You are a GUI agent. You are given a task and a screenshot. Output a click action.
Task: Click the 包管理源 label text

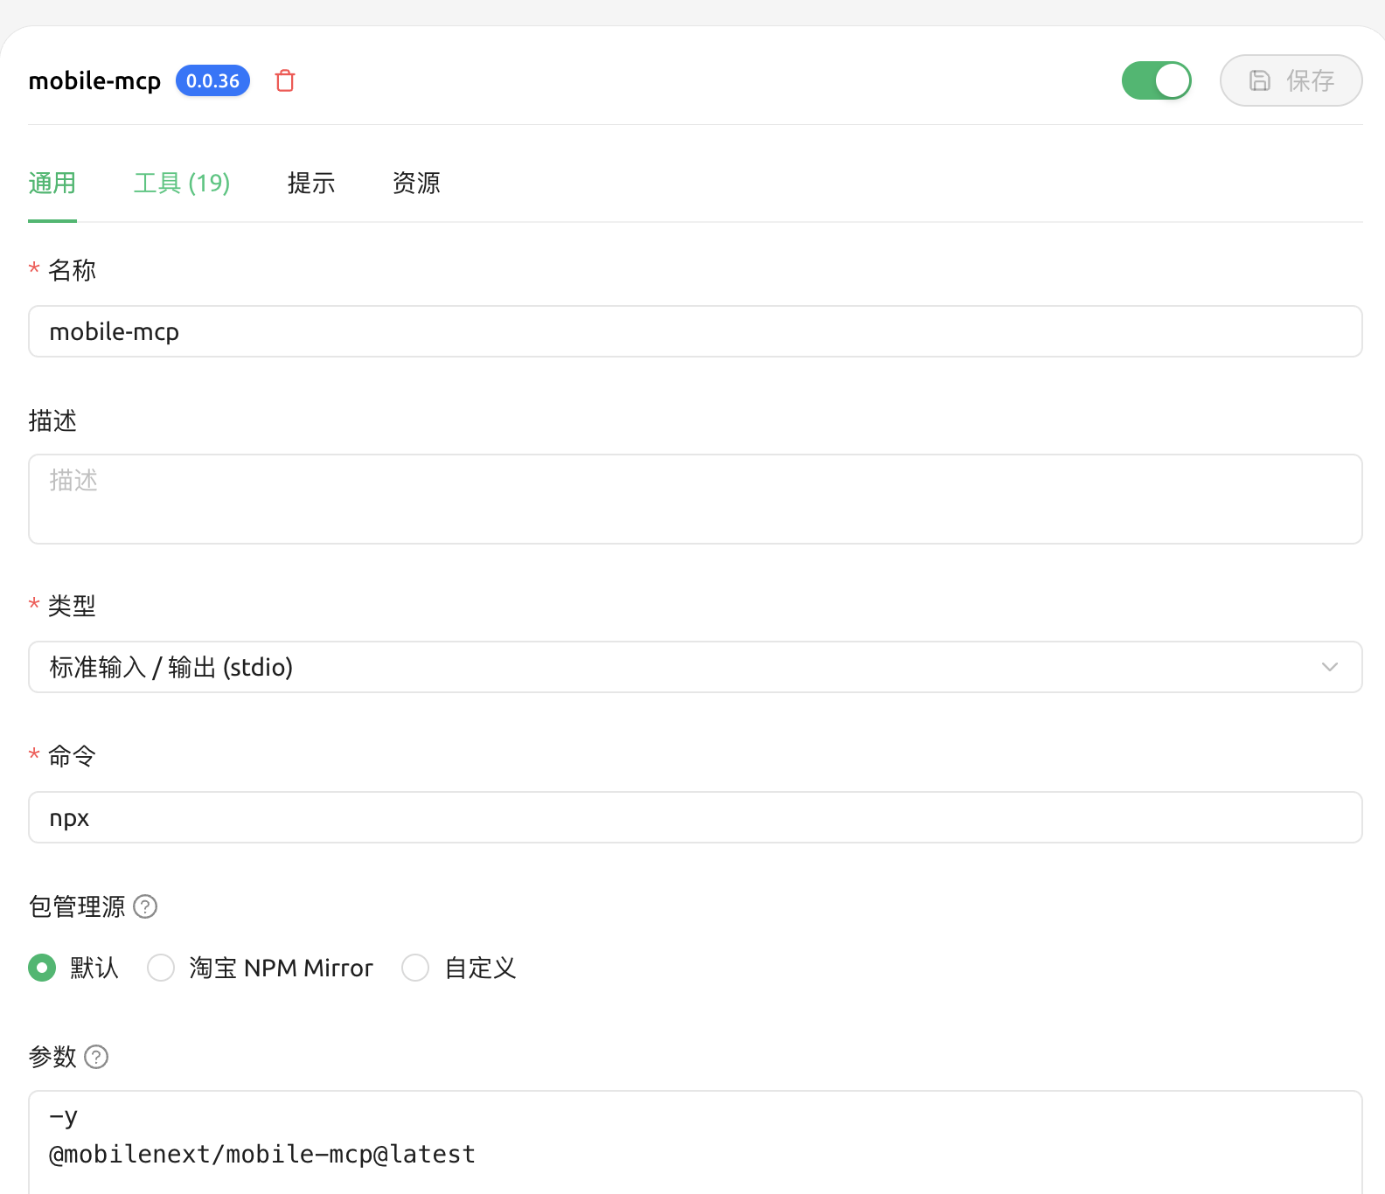pyautogui.click(x=77, y=906)
